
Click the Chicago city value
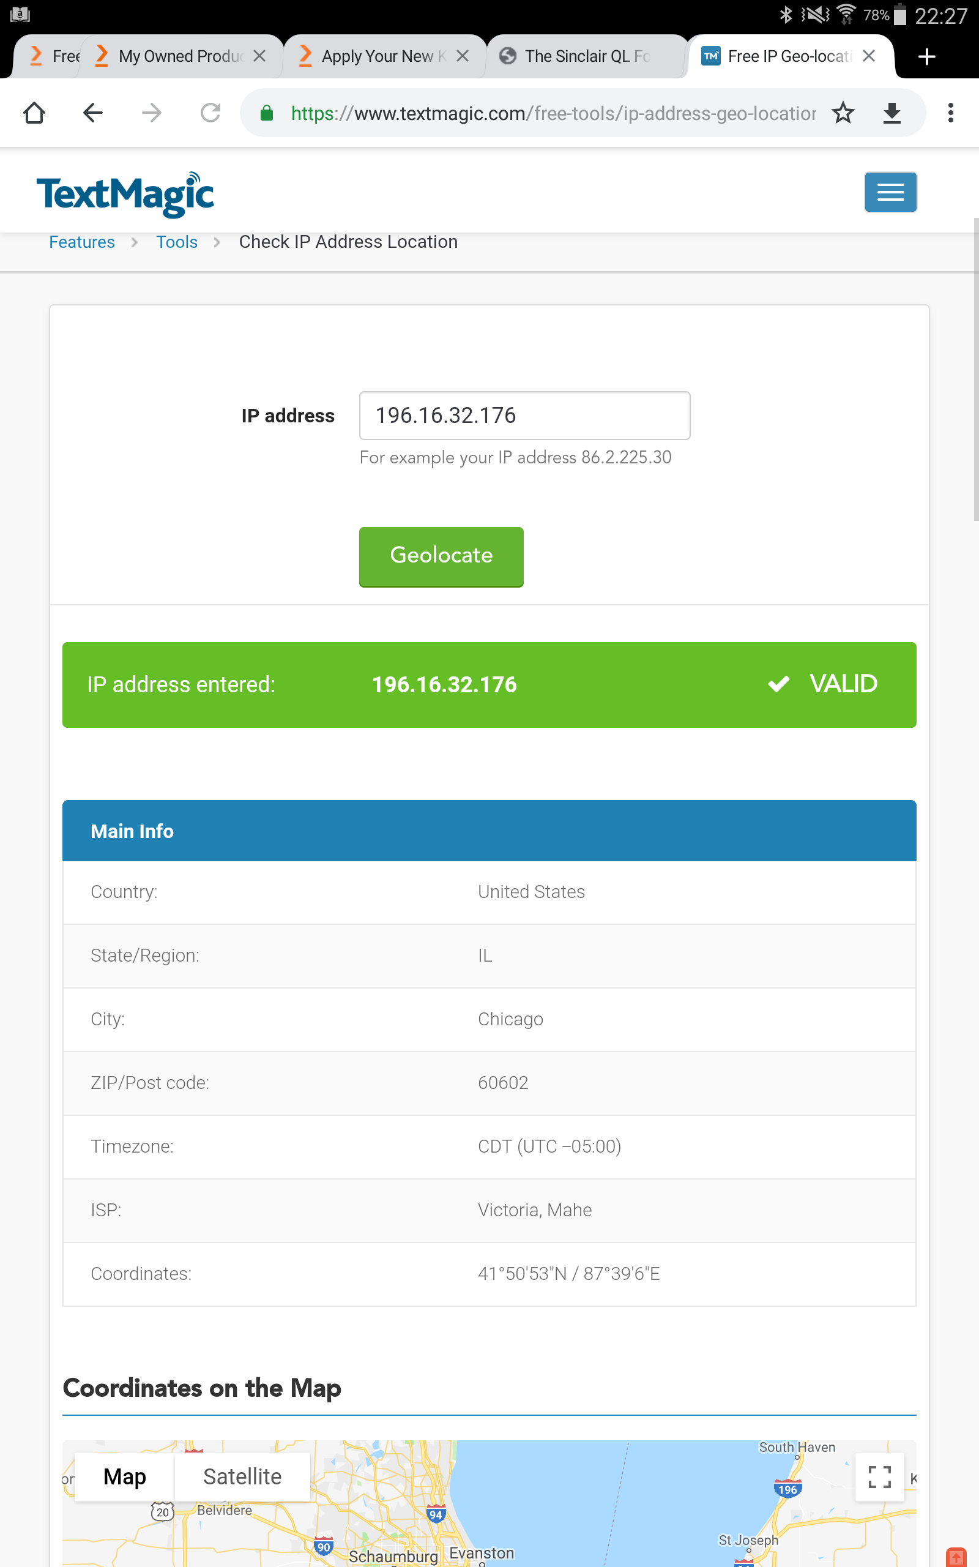[510, 1019]
